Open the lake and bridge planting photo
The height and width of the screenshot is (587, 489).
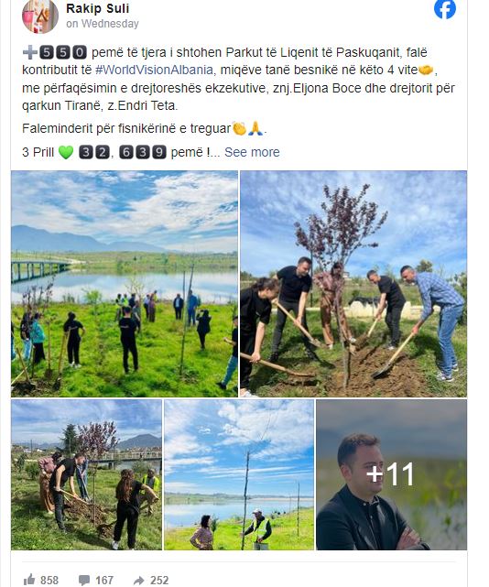pos(125,284)
